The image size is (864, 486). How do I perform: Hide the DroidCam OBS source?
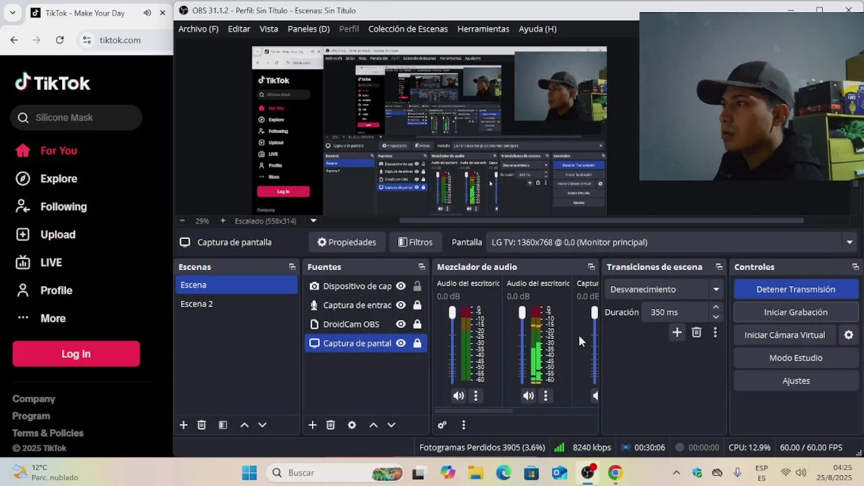tap(401, 324)
